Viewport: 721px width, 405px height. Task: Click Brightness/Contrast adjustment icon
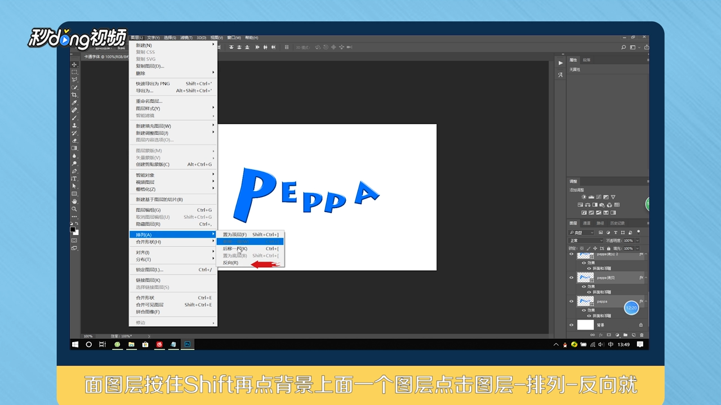pyautogui.click(x=584, y=197)
